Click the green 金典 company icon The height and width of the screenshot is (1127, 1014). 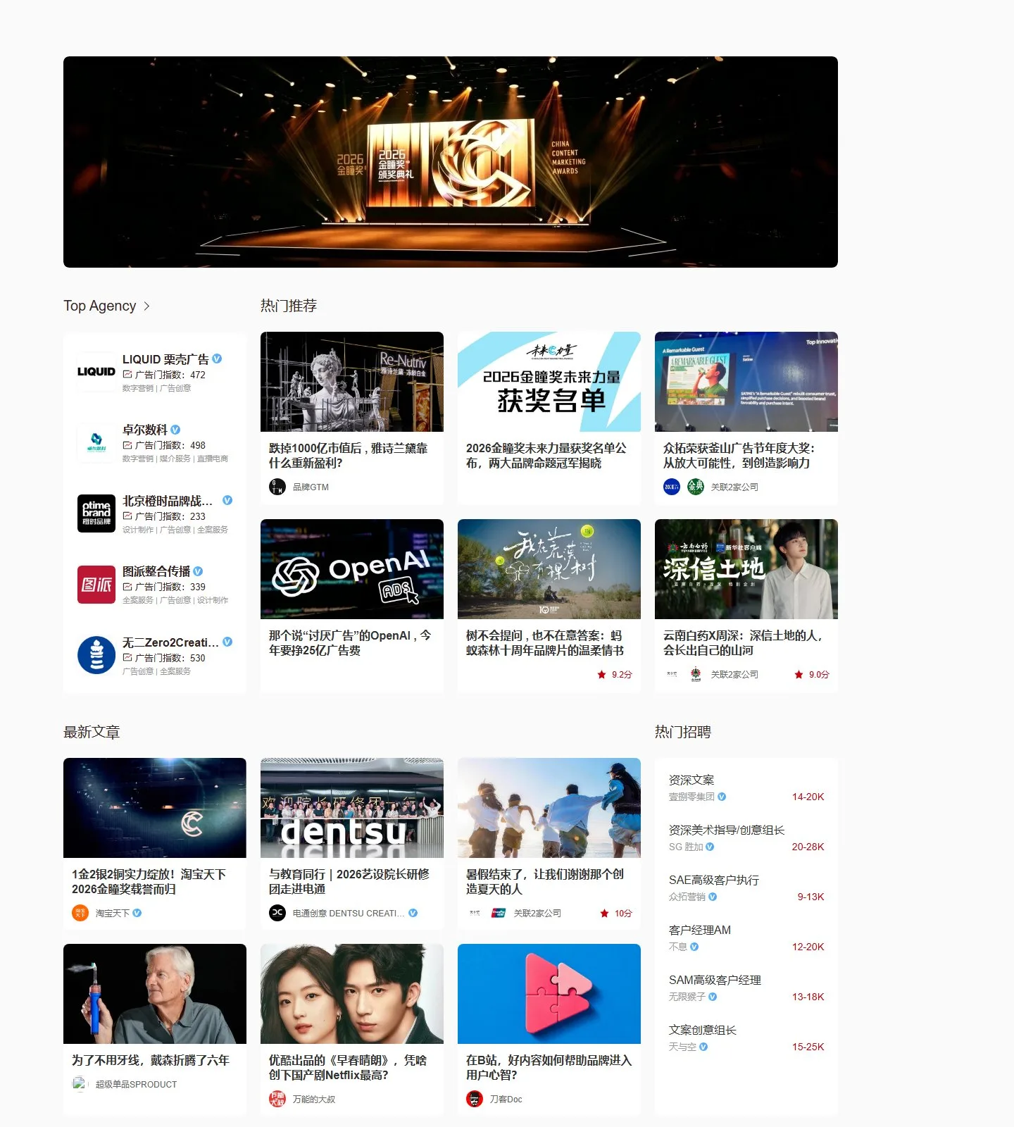(x=696, y=487)
